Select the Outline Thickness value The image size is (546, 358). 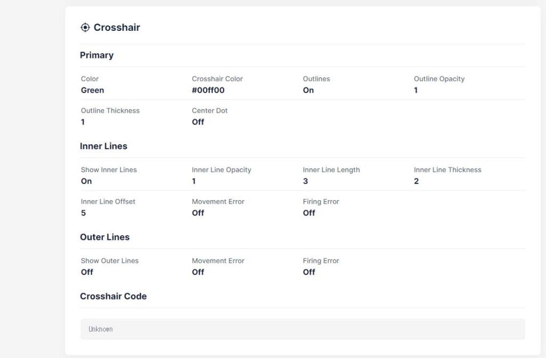83,122
